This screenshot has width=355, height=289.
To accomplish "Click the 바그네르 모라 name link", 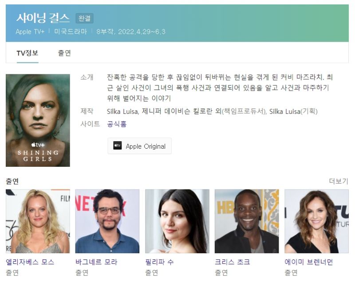I will pyautogui.click(x=96, y=262).
